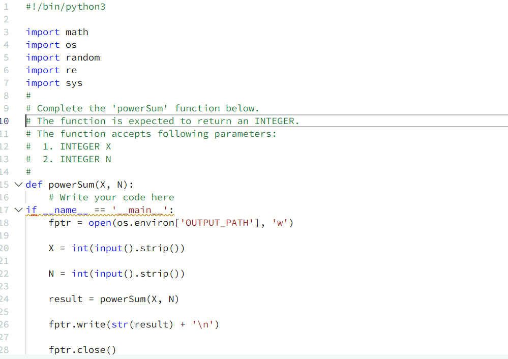Click 'def powerSum(X, N):' definition

pyautogui.click(x=79, y=185)
